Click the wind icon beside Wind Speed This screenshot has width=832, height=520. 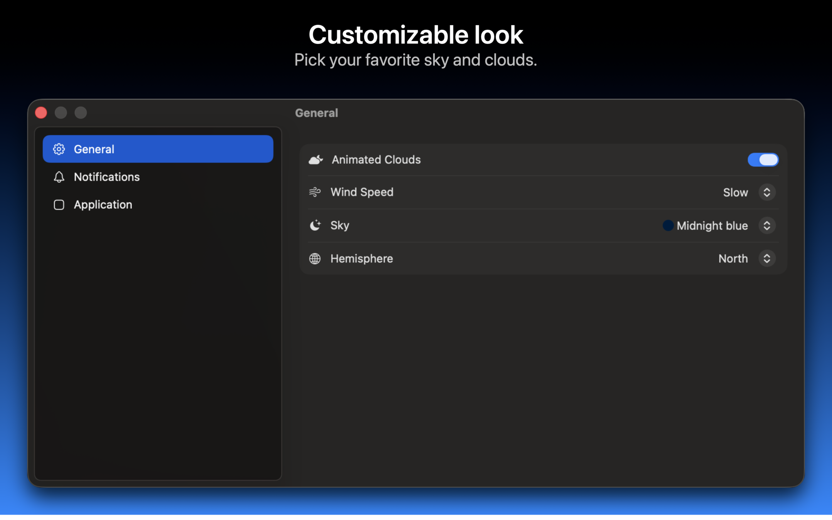coord(315,192)
